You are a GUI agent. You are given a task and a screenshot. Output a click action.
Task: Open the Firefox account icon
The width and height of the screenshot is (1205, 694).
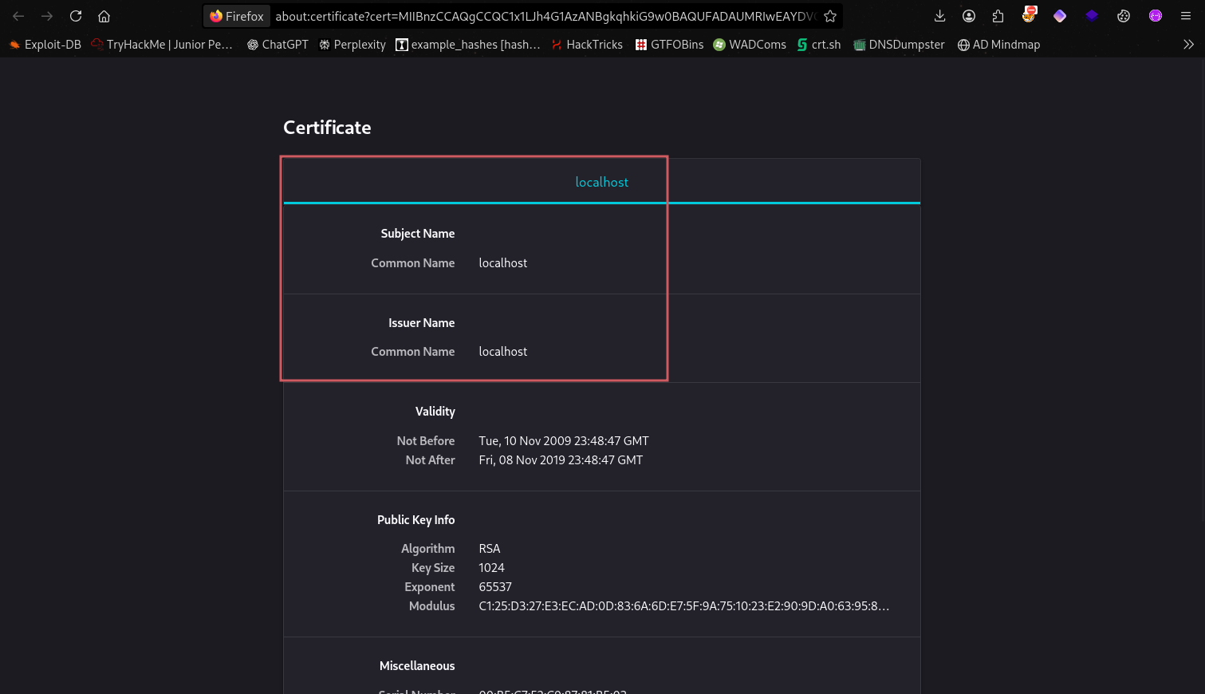(969, 16)
